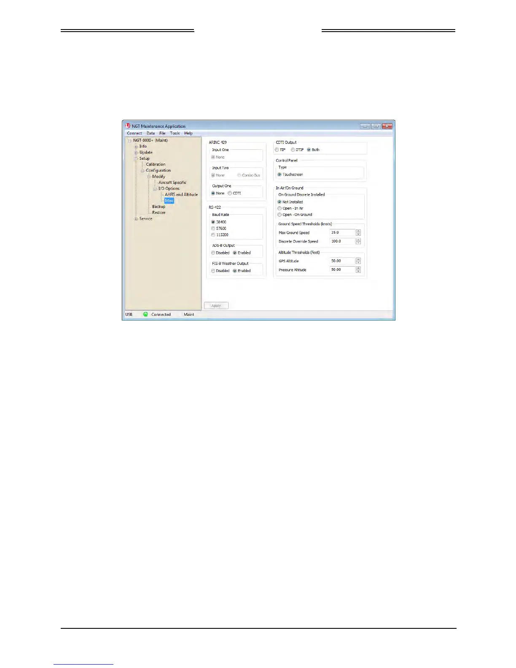Select Aircraft Specific in the tree
Image resolution: width=516 pixels, height=668 pixels.
172,183
